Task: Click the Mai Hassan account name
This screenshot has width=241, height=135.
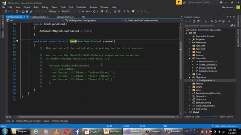Action: 227,7
